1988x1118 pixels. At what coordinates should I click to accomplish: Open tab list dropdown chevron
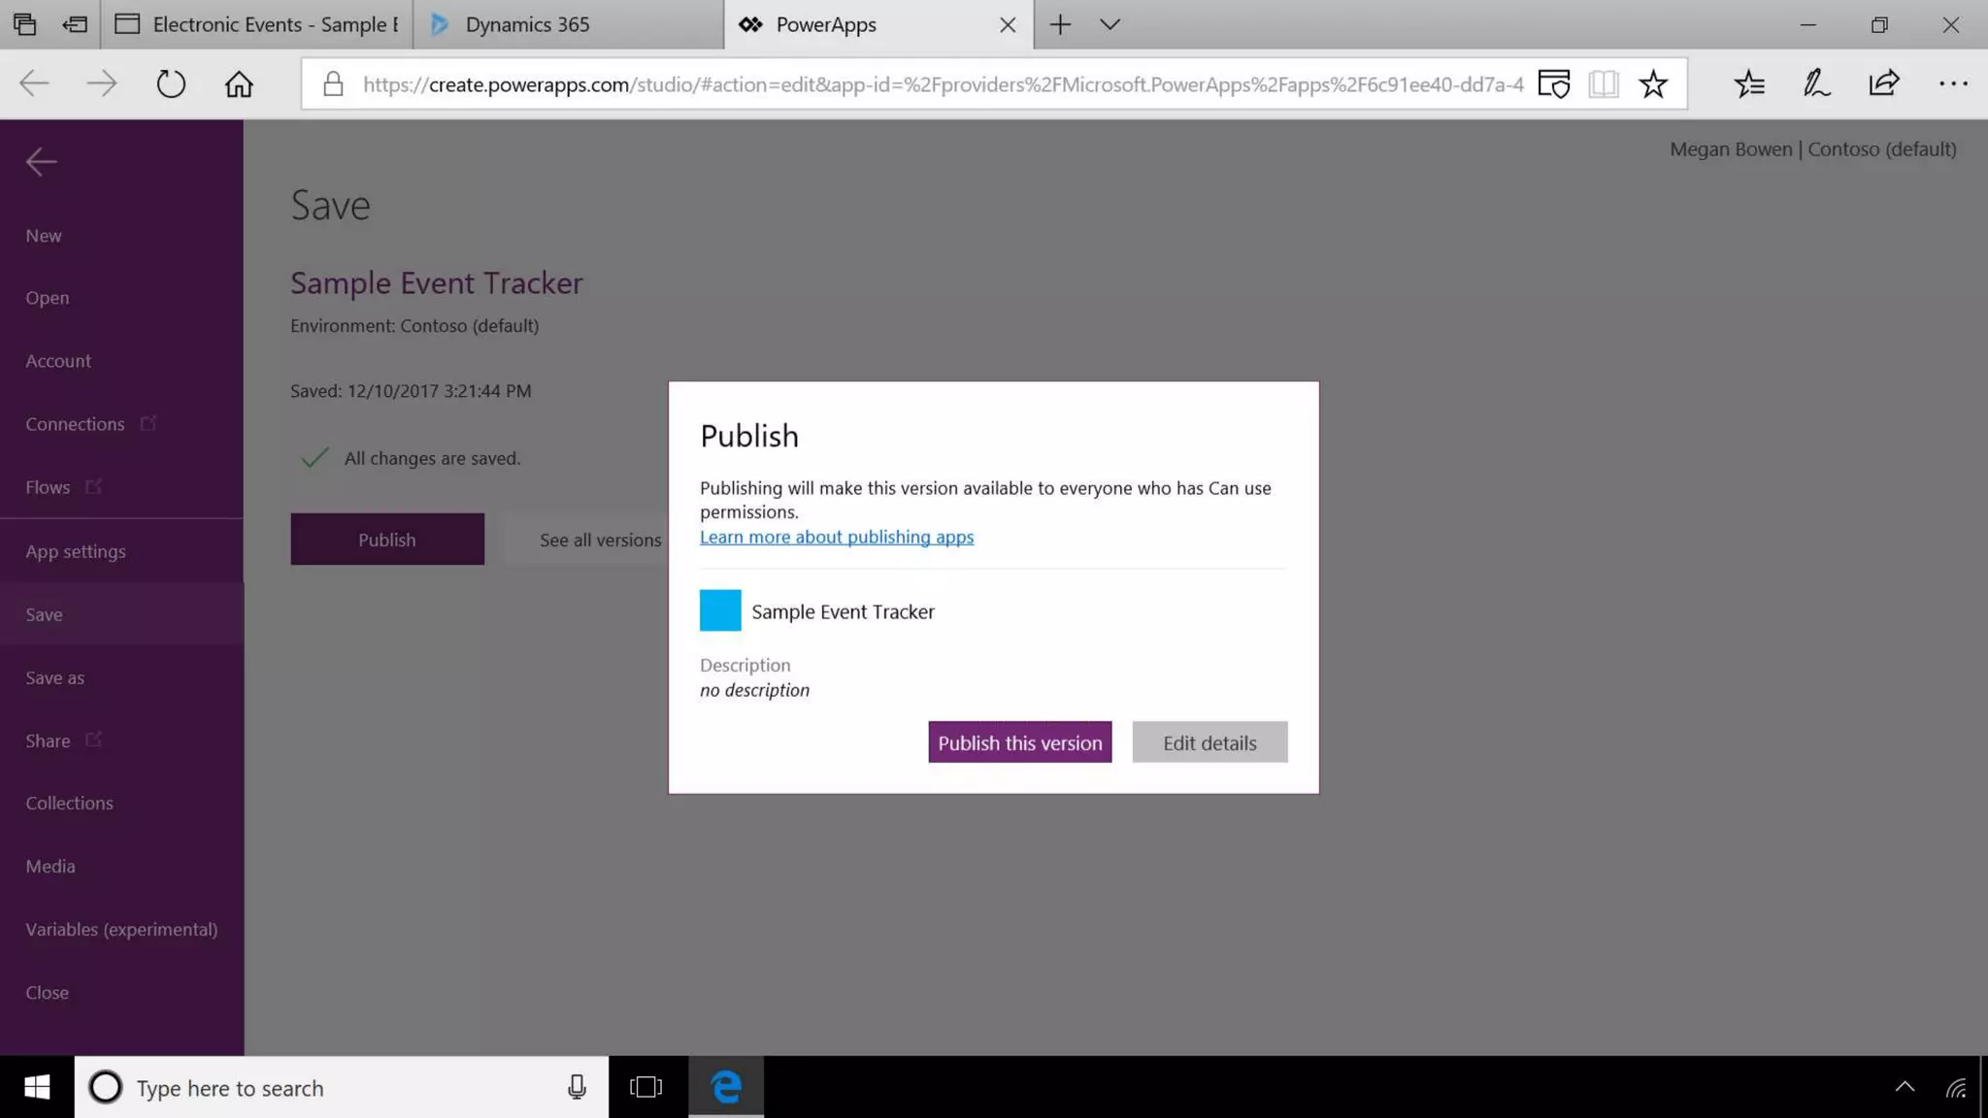pyautogui.click(x=1110, y=24)
